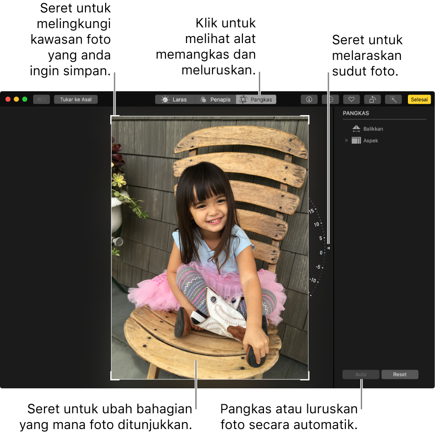Expand the Aspek disclosure triangle

(347, 140)
